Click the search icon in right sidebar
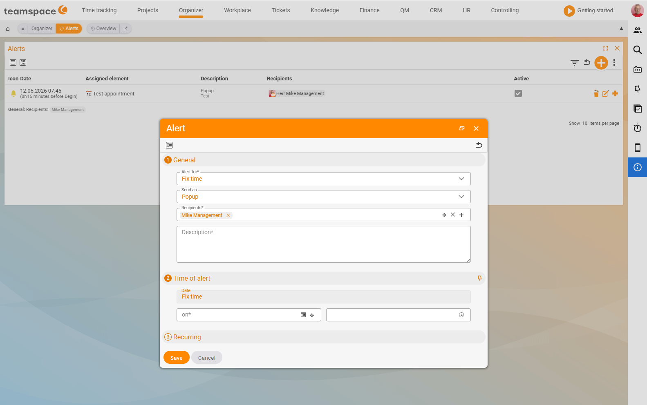Image resolution: width=647 pixels, height=405 pixels. [637, 50]
